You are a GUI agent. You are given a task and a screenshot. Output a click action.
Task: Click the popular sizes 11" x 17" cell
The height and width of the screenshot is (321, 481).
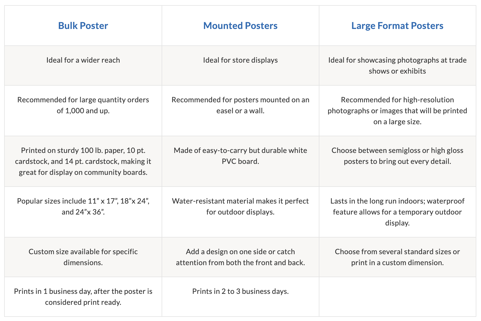pos(83,206)
